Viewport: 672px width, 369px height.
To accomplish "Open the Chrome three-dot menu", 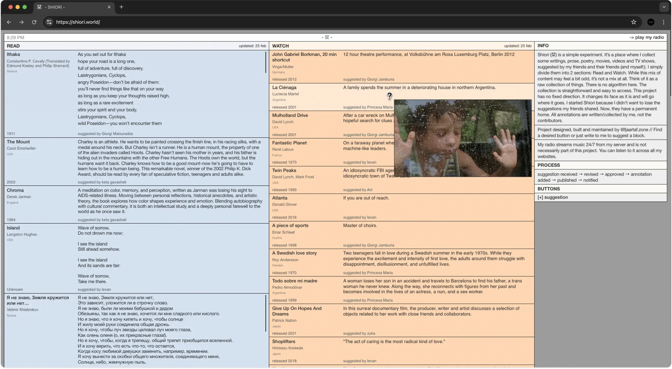I will pyautogui.click(x=663, y=22).
